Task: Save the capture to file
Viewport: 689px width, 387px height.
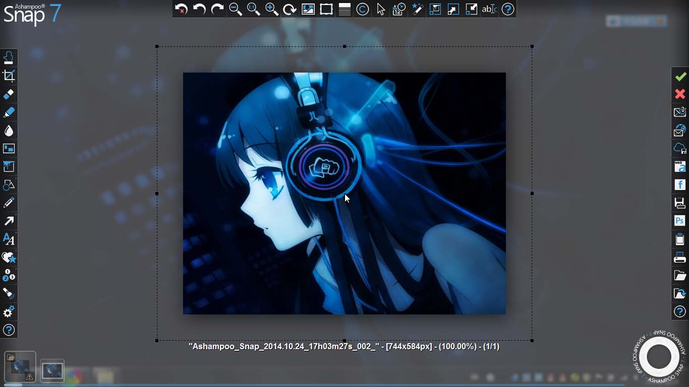Action: 680,203
